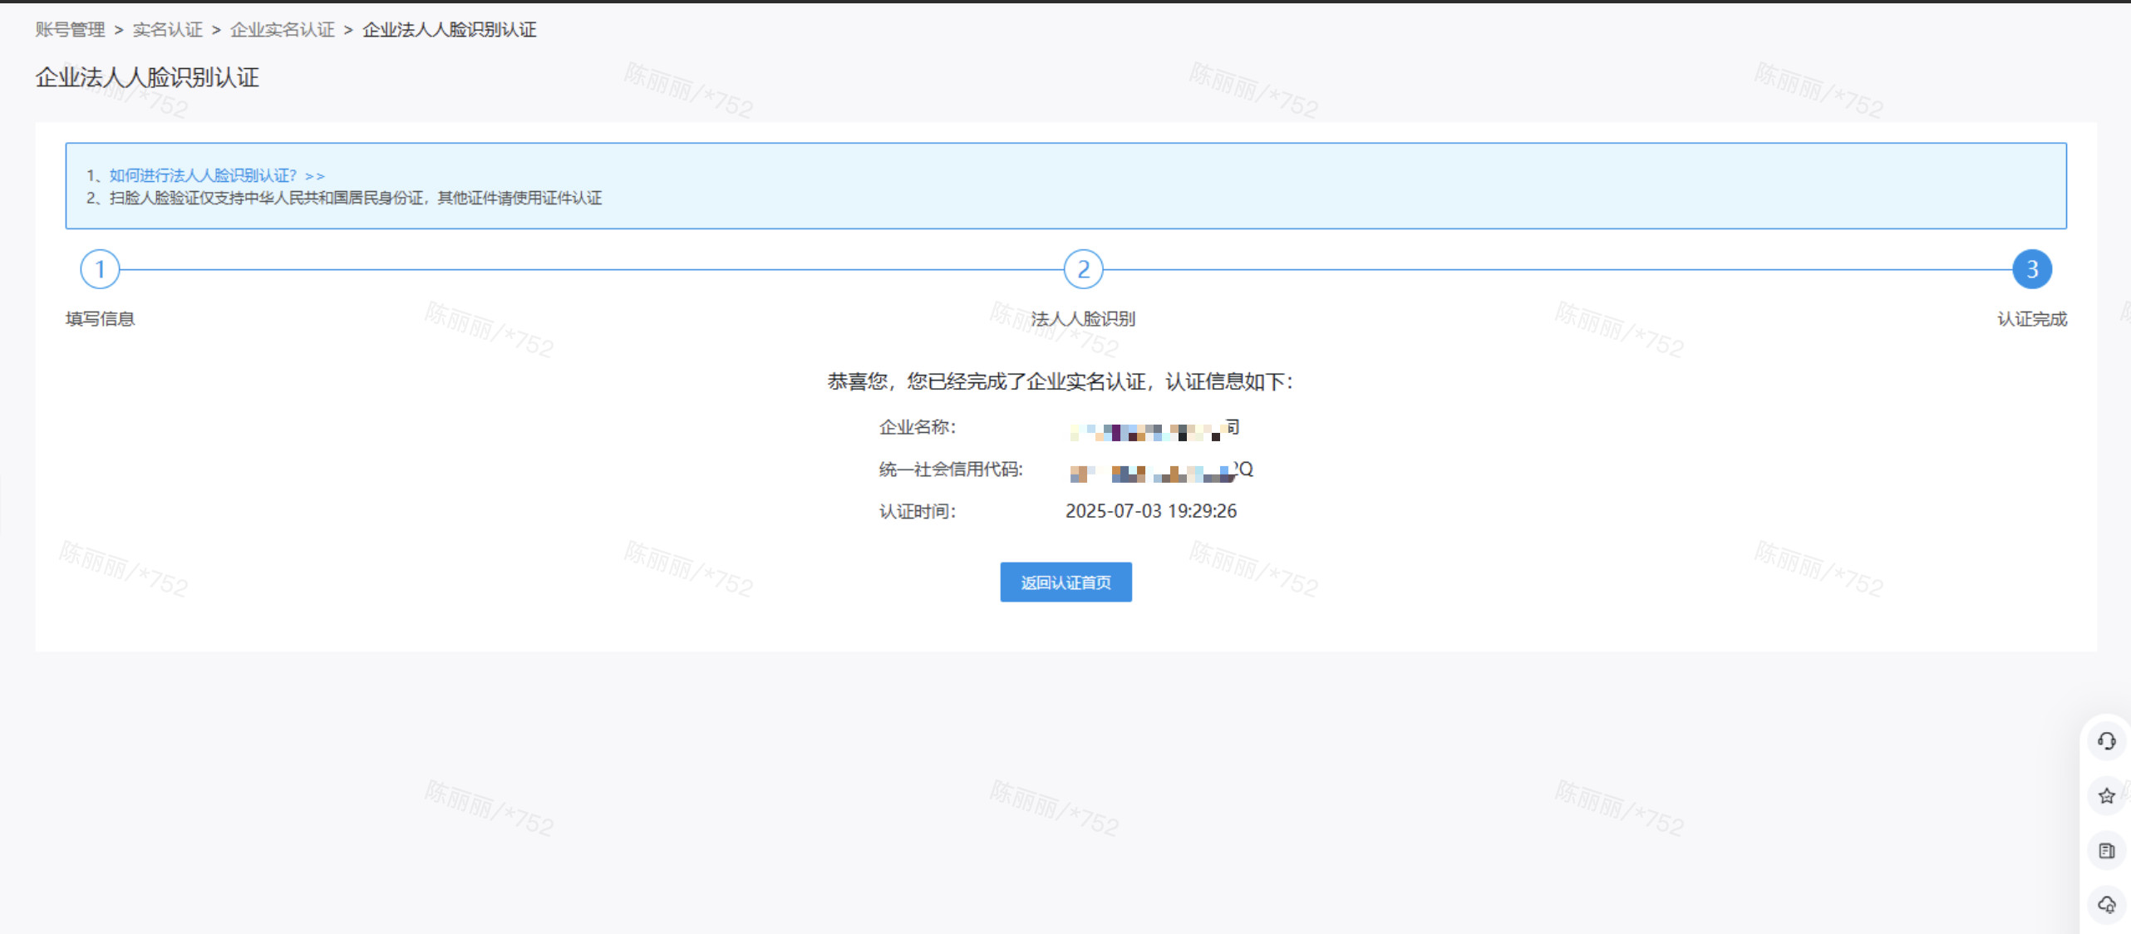Open the headset customer service icon
The image size is (2131, 934).
pos(2105,740)
